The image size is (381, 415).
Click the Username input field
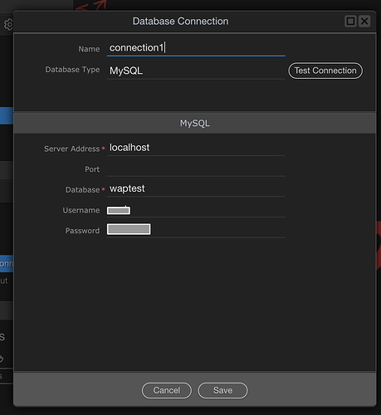[x=196, y=210]
